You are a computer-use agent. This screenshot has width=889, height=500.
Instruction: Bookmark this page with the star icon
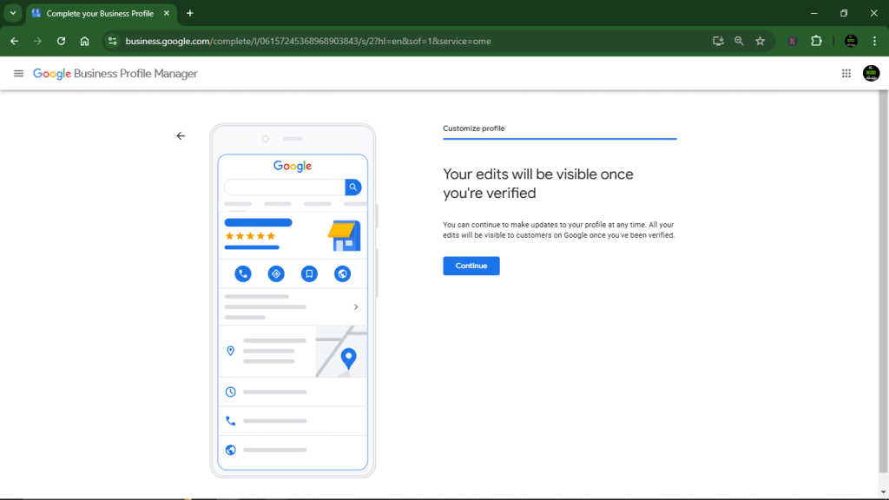759,40
